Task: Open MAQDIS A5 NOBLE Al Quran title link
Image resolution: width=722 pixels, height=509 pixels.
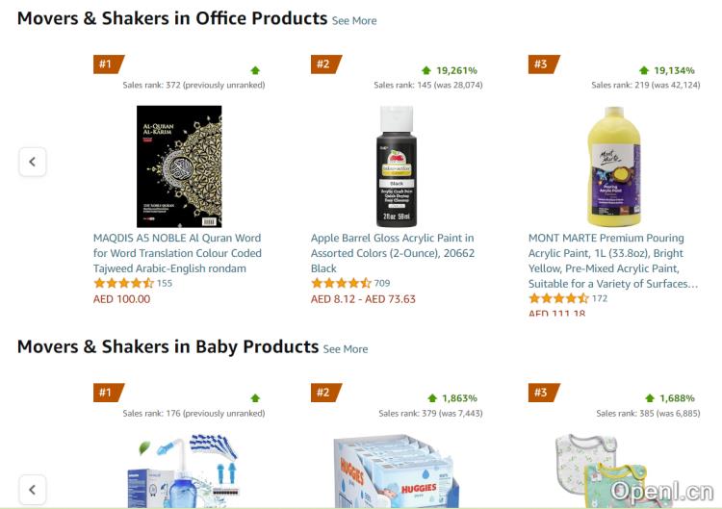Action: [x=177, y=253]
